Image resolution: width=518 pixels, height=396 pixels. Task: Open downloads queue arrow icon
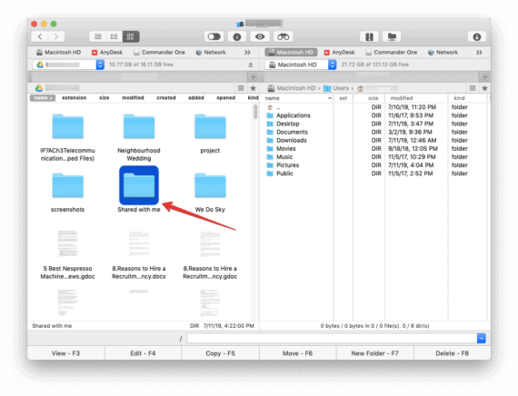click(477, 36)
